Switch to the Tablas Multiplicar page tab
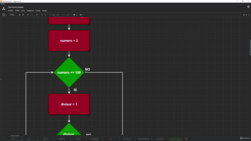 click(x=144, y=139)
